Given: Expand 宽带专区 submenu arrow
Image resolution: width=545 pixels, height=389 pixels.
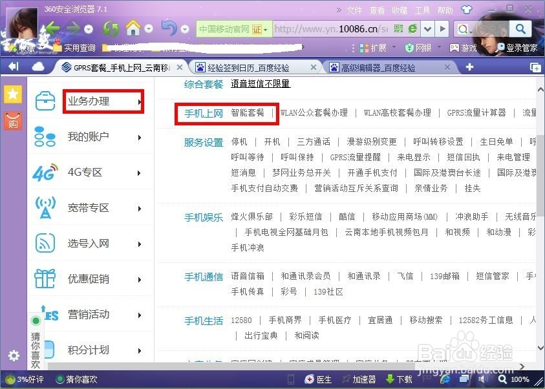Looking at the screenshot, I should (140, 208).
